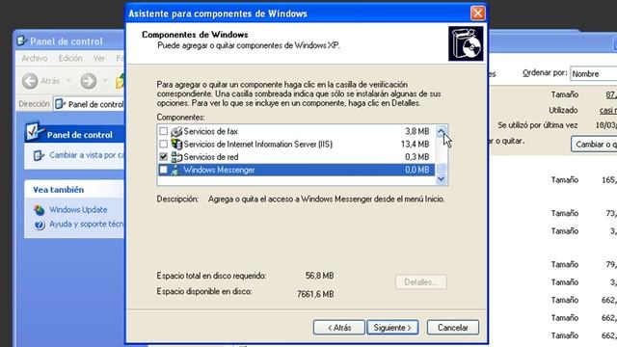Click the address bar Panel de control icon
The width and height of the screenshot is (617, 347).
pos(60,104)
